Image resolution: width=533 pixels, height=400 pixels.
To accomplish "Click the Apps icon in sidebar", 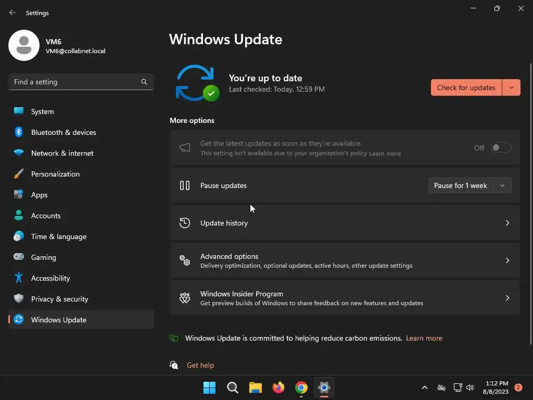I will (19, 194).
